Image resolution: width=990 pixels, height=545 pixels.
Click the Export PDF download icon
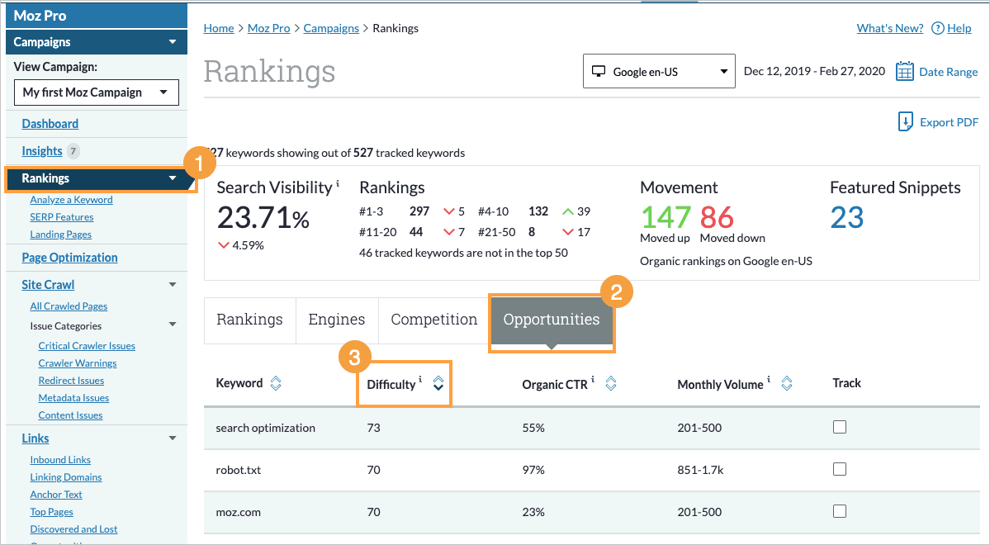point(906,122)
